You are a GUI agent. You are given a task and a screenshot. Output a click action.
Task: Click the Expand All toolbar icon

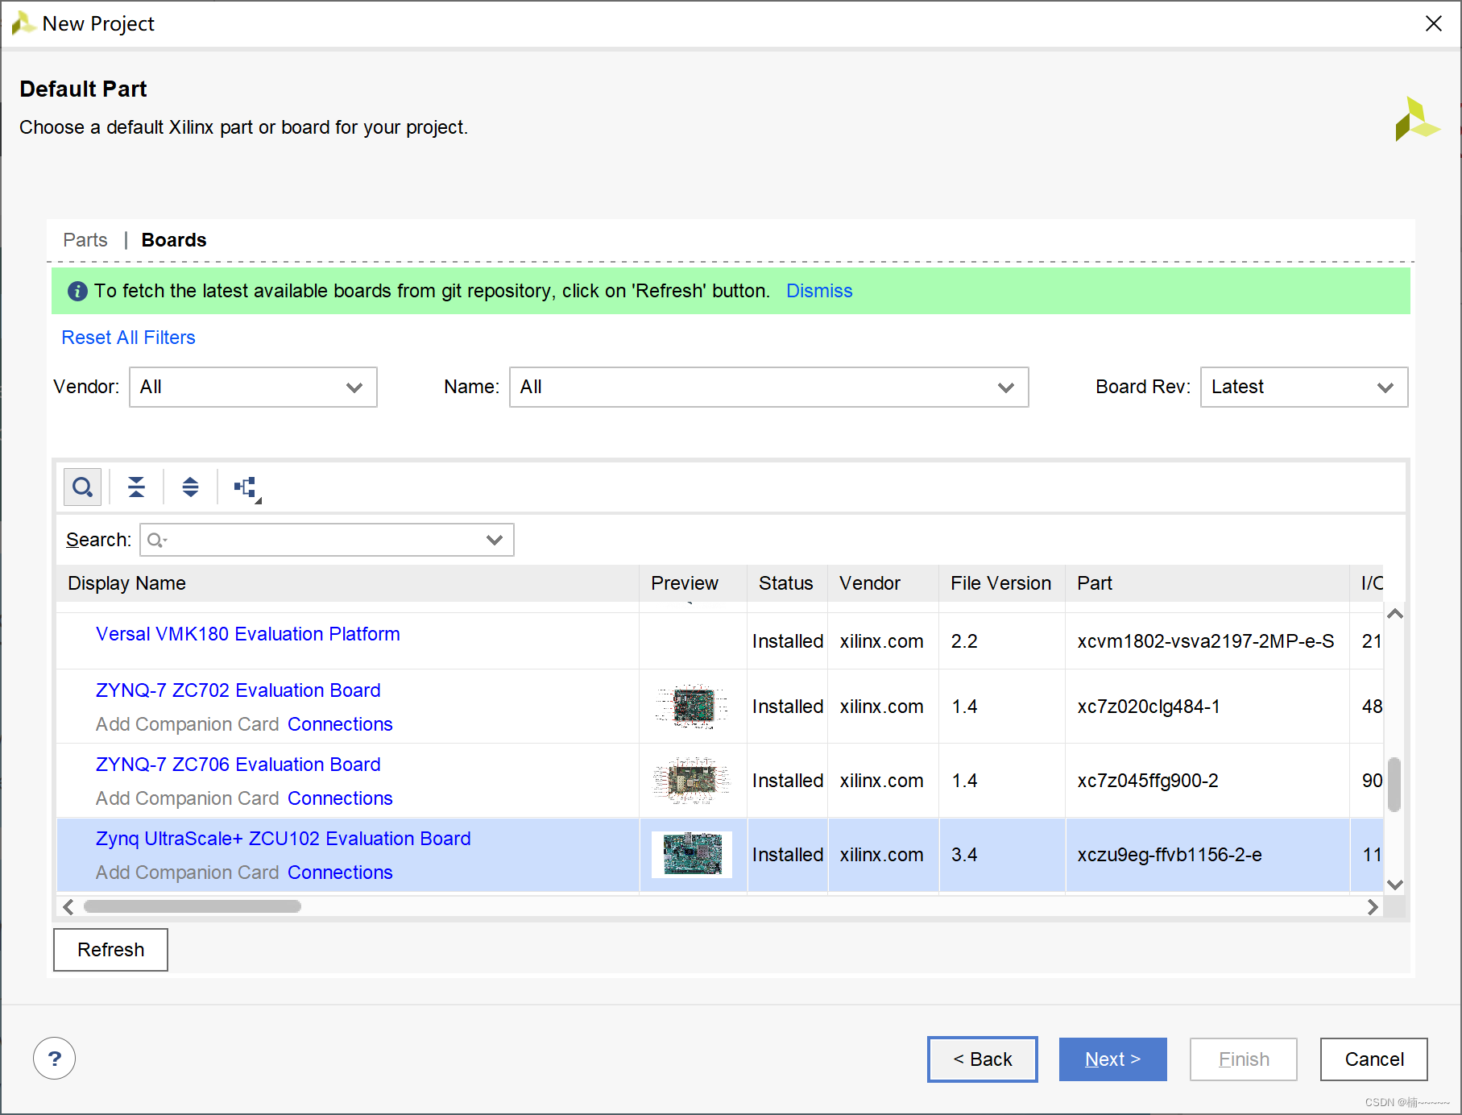[x=190, y=487]
